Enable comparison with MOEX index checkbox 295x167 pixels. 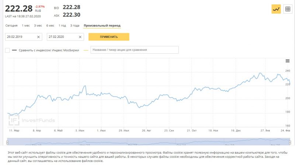point(7,50)
